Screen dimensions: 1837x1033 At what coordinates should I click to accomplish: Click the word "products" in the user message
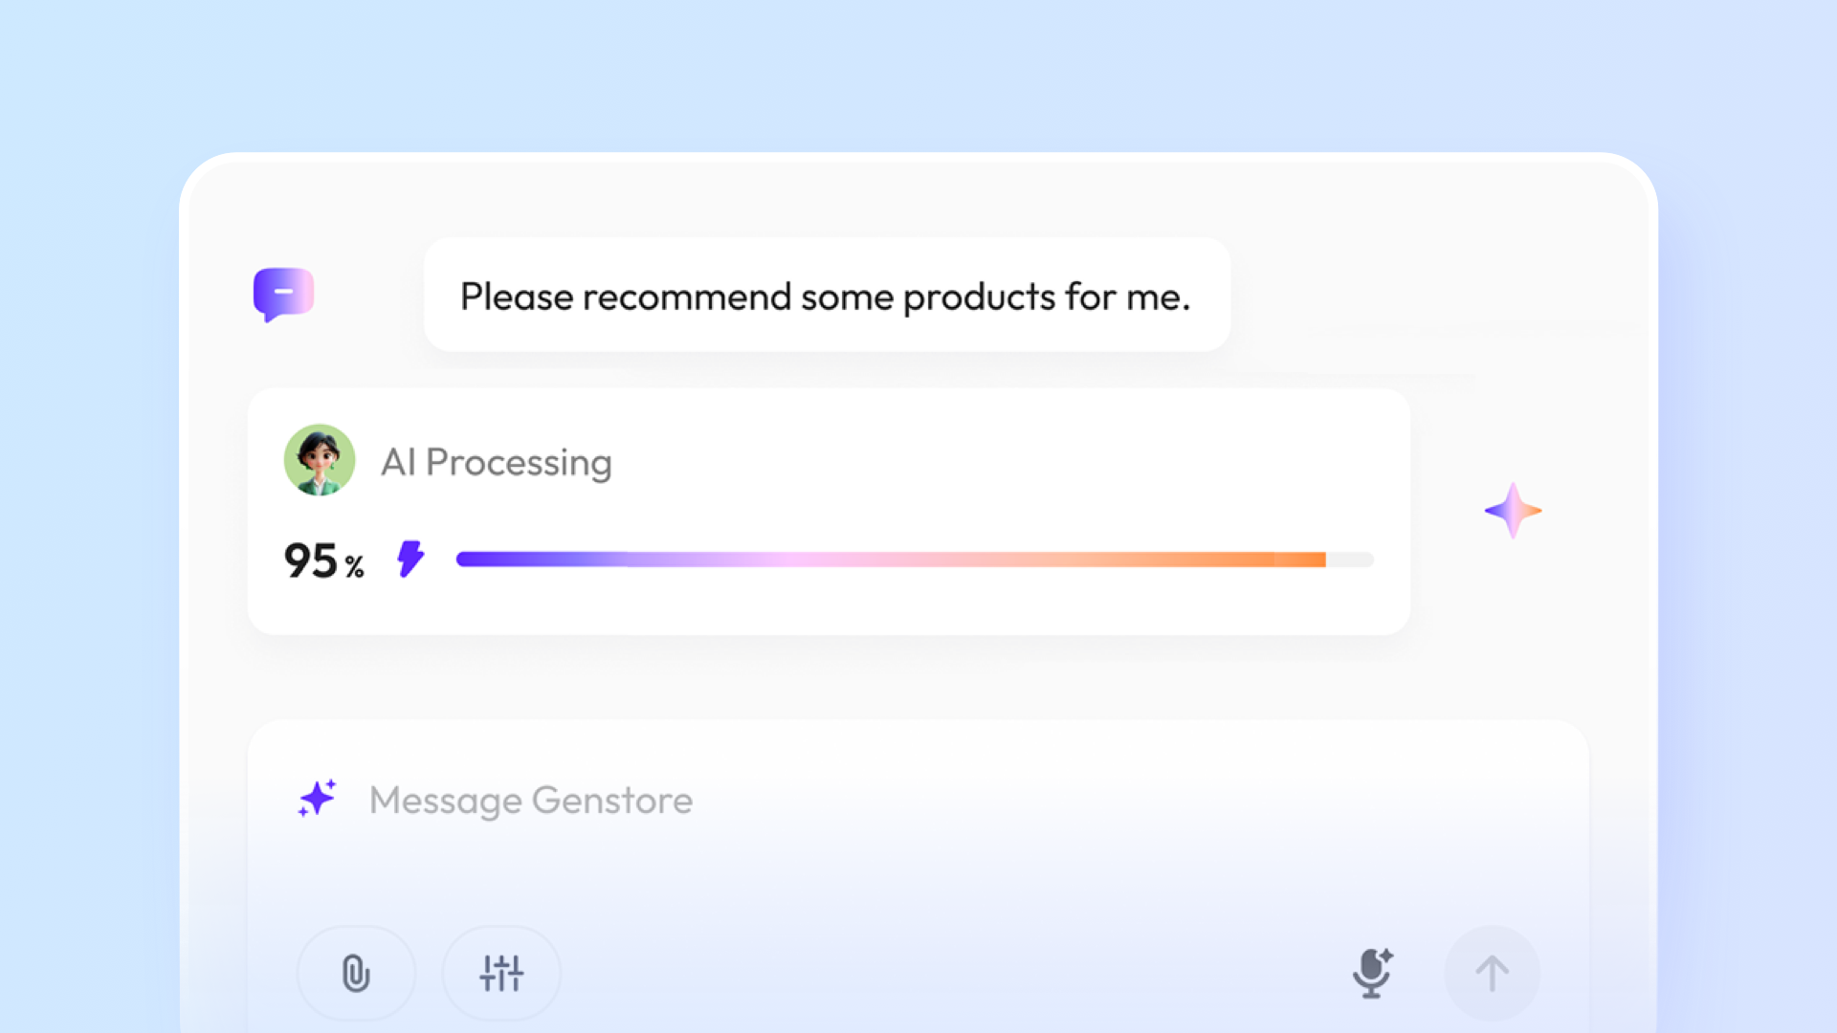pyautogui.click(x=979, y=297)
